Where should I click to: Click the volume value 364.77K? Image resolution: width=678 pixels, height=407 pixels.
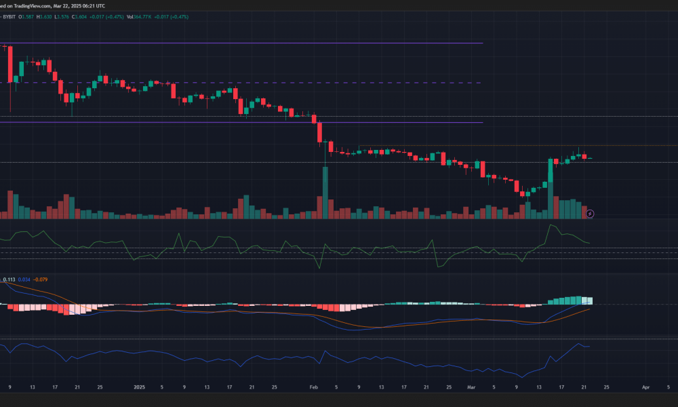142,17
